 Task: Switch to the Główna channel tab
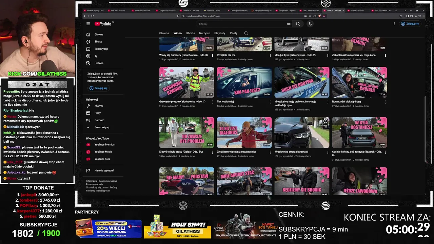(164, 33)
